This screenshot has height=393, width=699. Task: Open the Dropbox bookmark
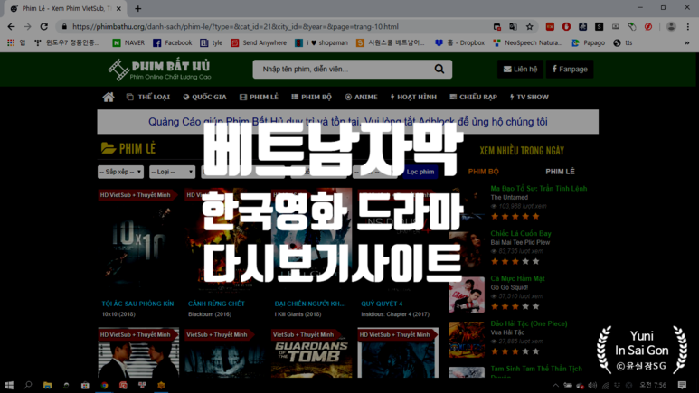click(x=459, y=42)
